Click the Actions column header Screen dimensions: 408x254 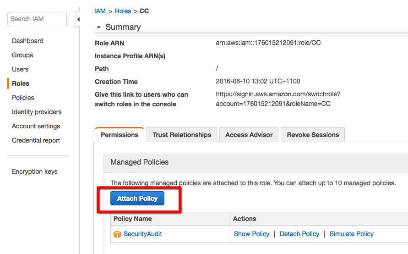click(245, 219)
